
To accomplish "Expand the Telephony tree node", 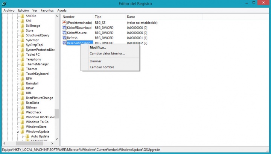I will (x=18, y=59).
